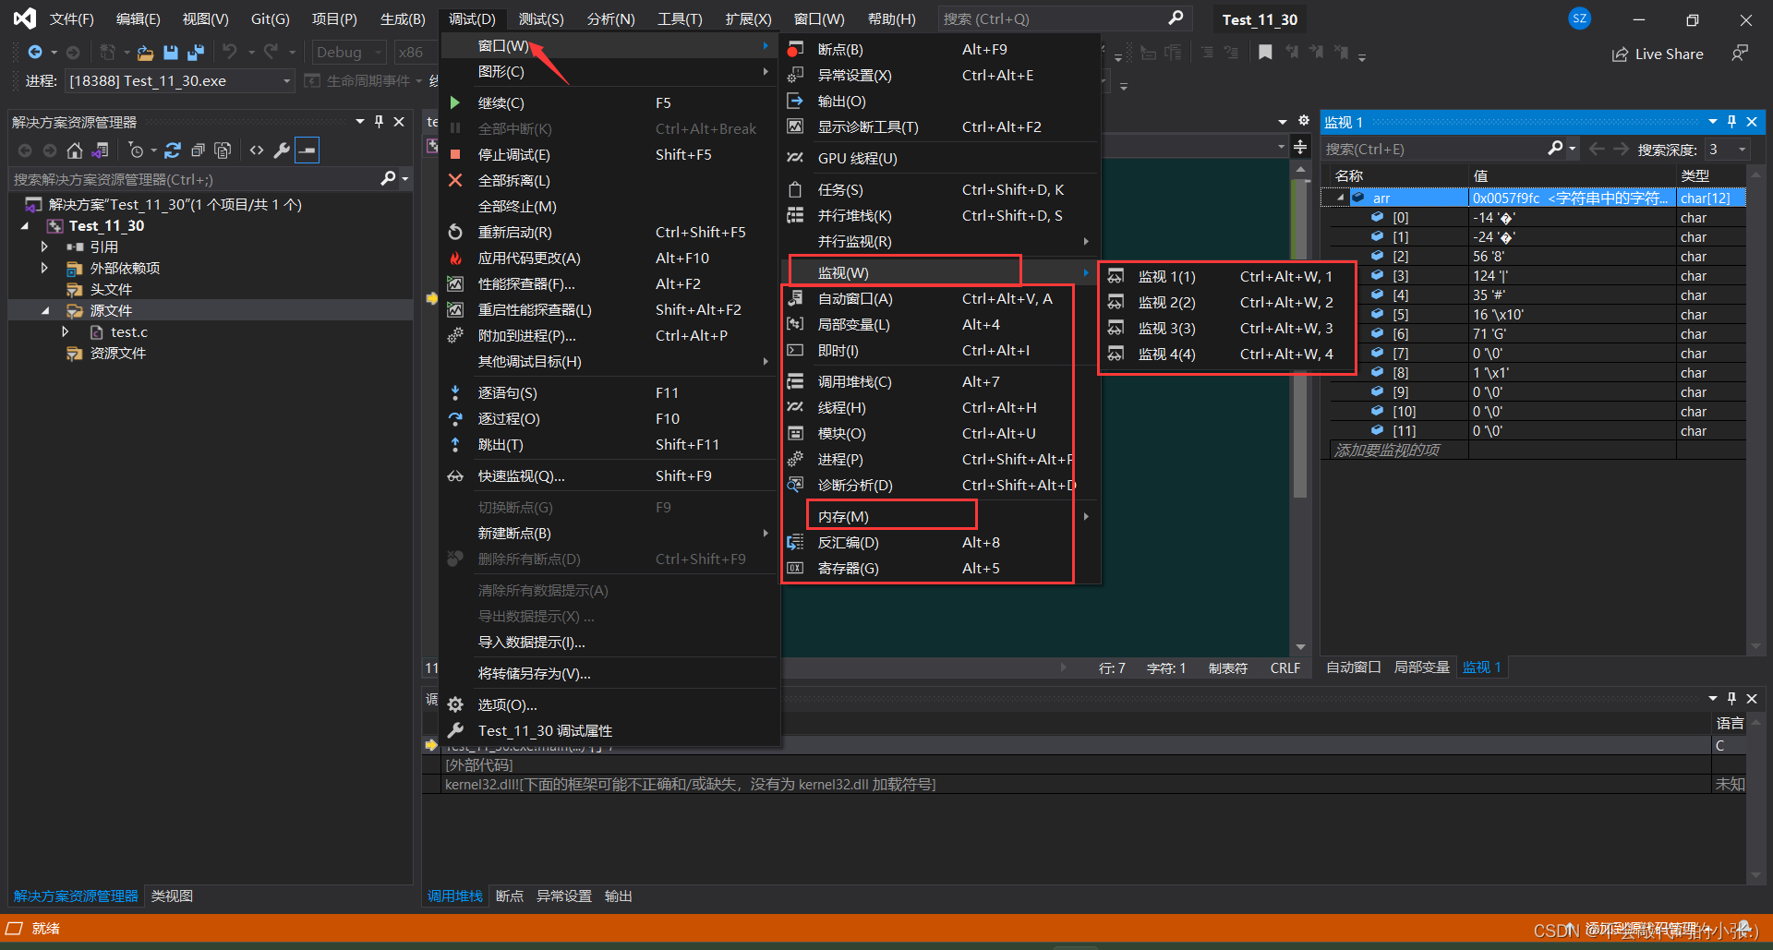Open the Memory (内存) submenu item
Image resolution: width=1773 pixels, height=950 pixels.
pos(941,517)
